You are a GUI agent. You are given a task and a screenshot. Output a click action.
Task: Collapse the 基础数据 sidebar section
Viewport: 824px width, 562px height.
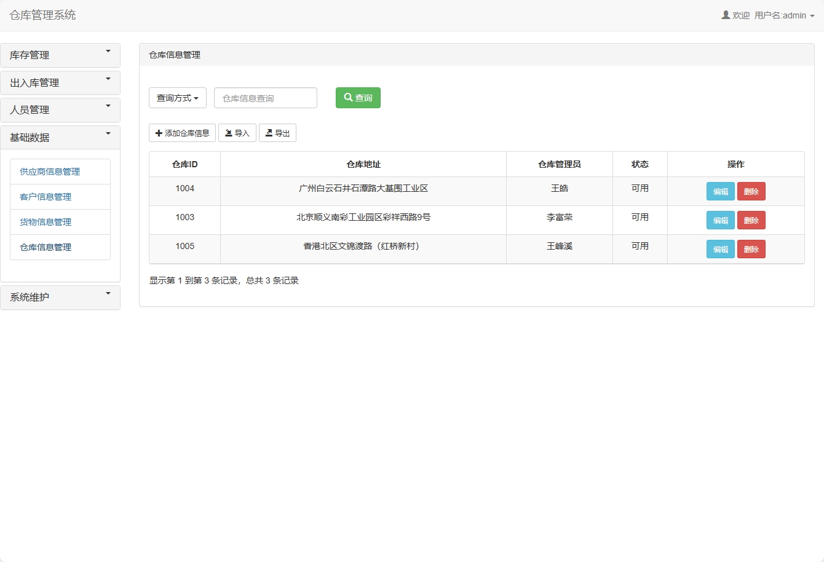(x=60, y=137)
